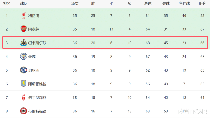This screenshot has width=210, height=118.
Task: Open the 利物浦 team name link
Action: (34, 16)
